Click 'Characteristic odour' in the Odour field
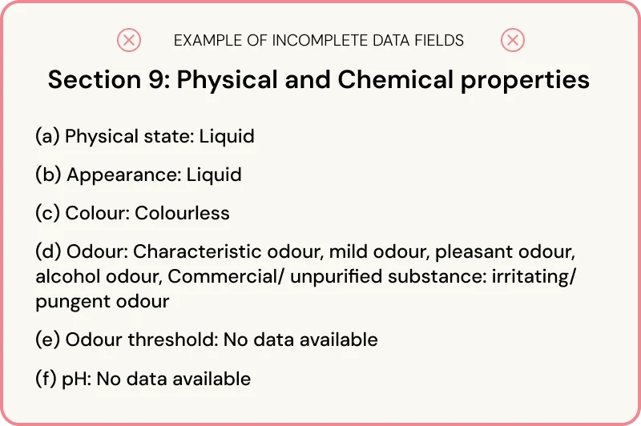This screenshot has height=426, width=641. tap(227, 251)
